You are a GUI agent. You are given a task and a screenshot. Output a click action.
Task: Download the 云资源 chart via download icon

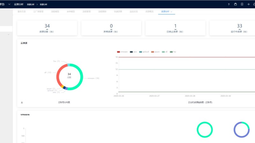click(22, 102)
